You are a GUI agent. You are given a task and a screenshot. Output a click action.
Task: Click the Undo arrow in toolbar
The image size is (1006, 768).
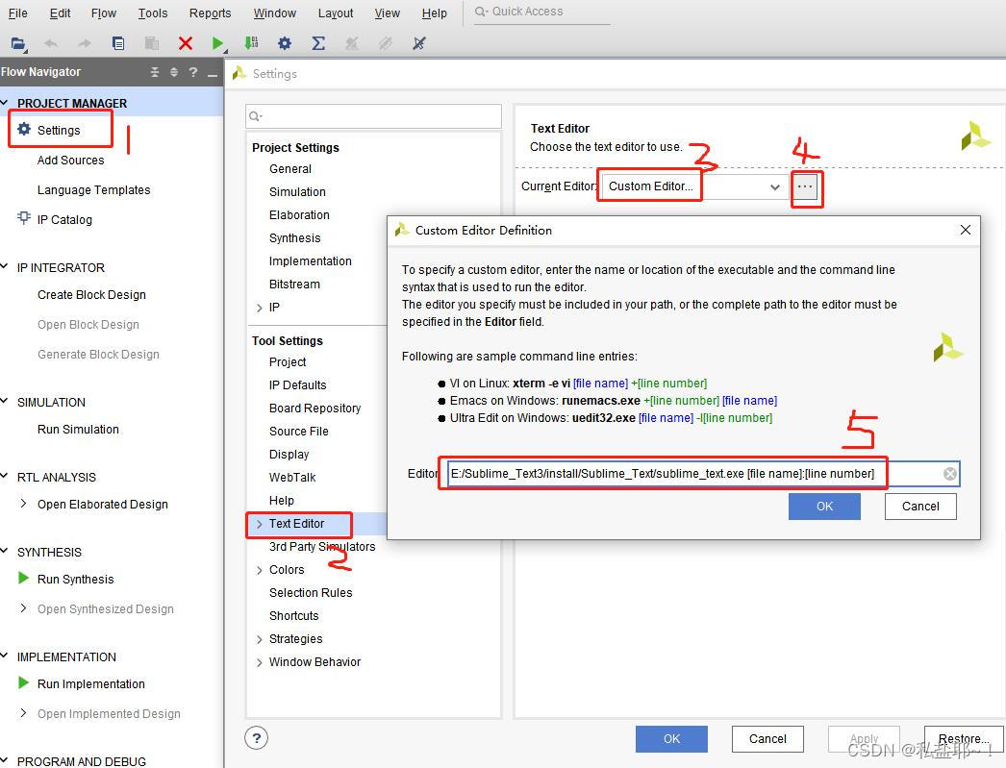tap(51, 43)
